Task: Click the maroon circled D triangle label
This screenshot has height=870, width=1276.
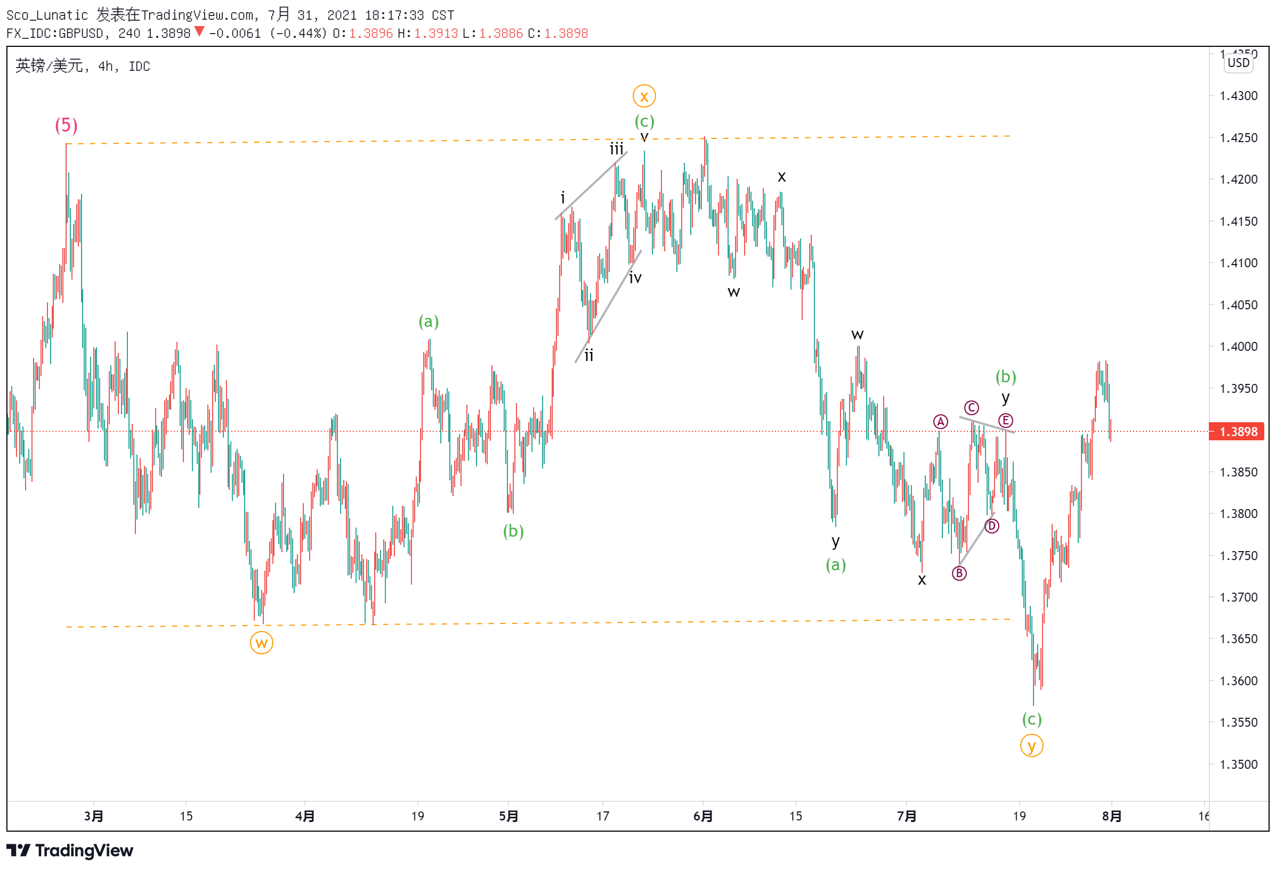Action: click(x=991, y=526)
